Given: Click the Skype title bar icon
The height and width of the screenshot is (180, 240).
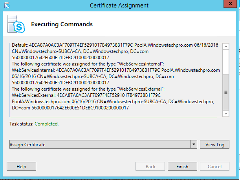Looking at the screenshot, I should (x=7, y=5).
